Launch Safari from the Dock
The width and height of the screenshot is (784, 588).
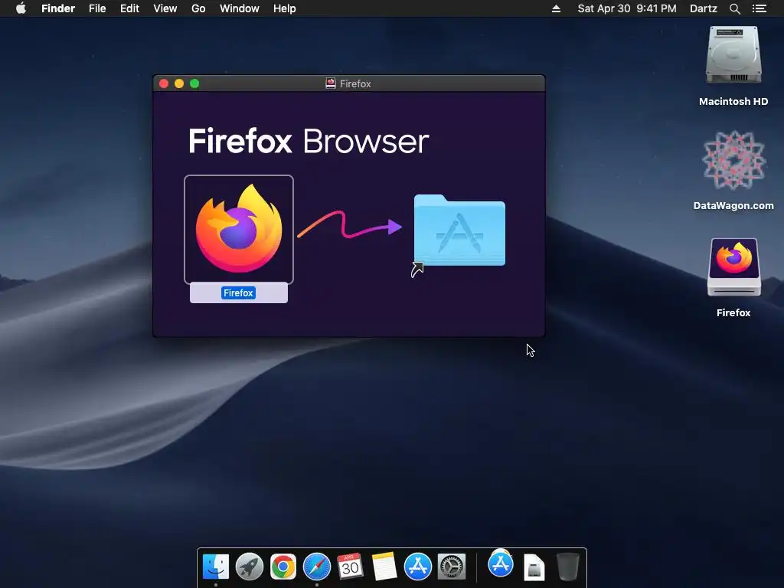tap(316, 567)
